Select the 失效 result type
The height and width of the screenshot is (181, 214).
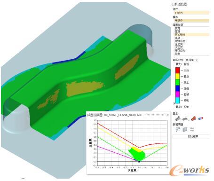(x=178, y=38)
